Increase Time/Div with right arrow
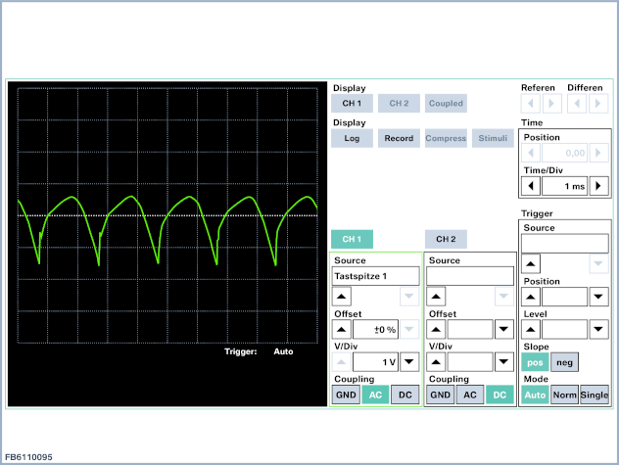Image resolution: width=619 pixels, height=465 pixels. coord(598,186)
